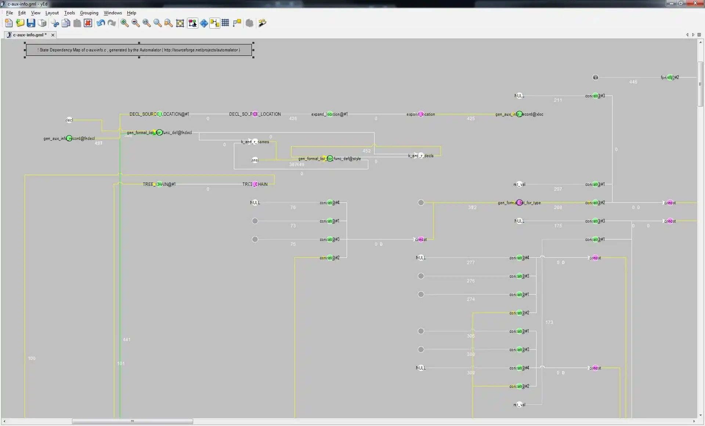Click the State Dependency Map description label
Screen dimensions: 705x426
pyautogui.click(x=138, y=49)
